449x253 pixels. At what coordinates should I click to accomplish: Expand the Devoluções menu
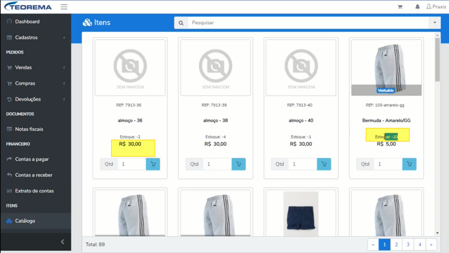pos(36,99)
